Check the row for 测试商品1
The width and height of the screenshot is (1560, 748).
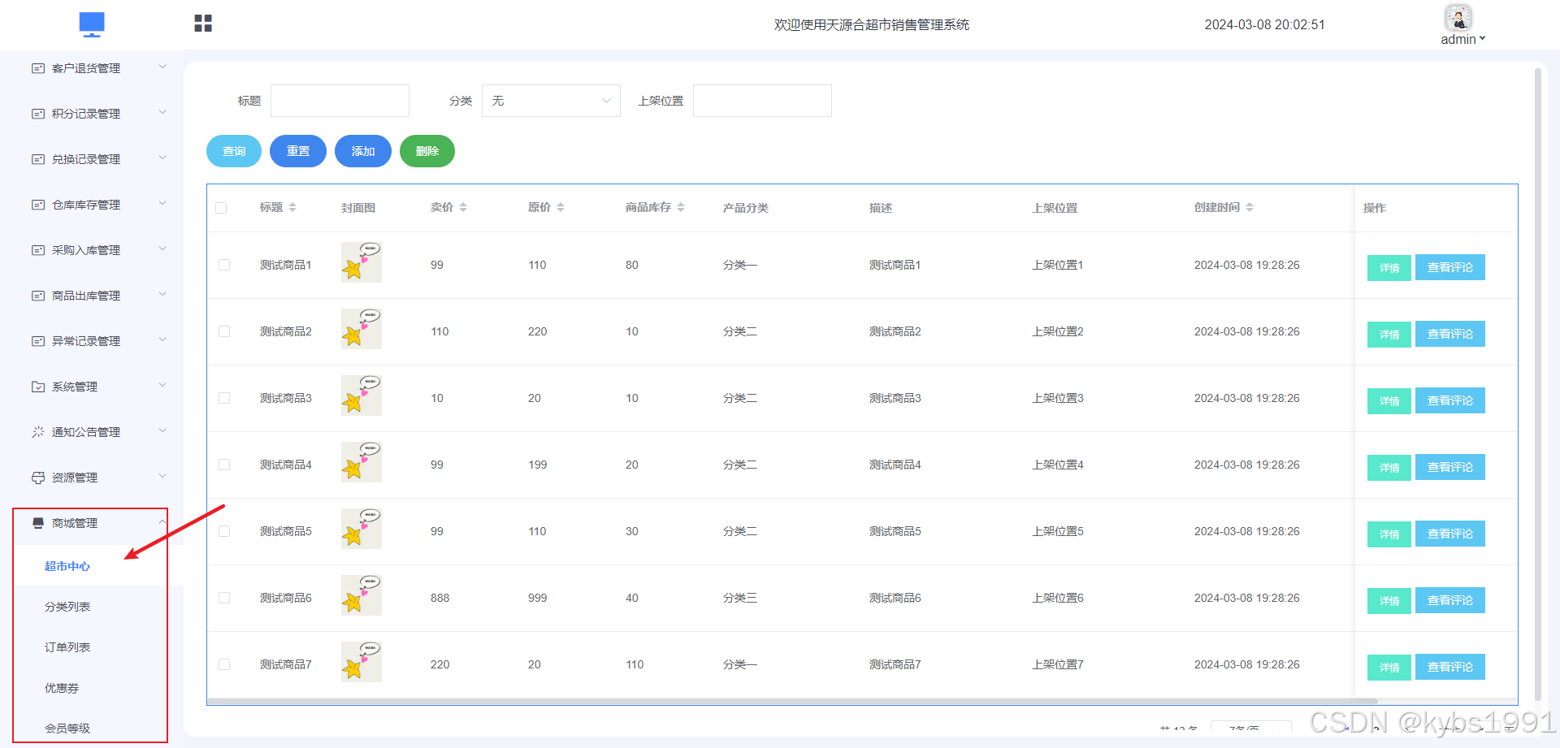224,265
